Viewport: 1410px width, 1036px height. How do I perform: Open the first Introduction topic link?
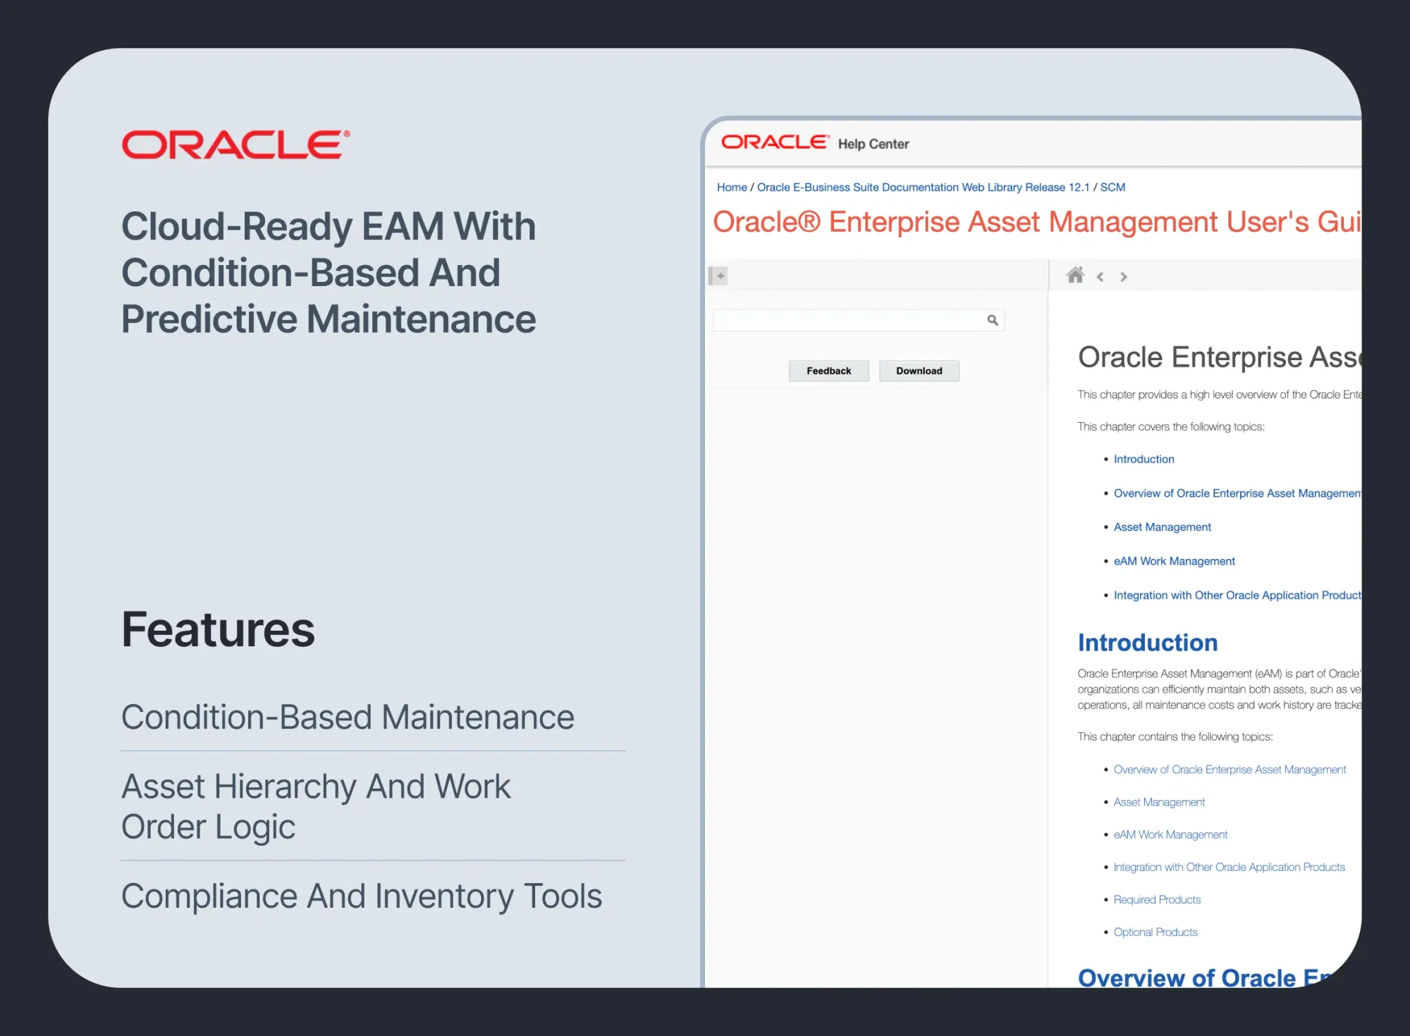(1144, 460)
